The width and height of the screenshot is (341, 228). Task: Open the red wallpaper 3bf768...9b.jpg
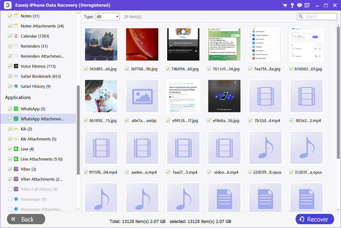coord(142,44)
